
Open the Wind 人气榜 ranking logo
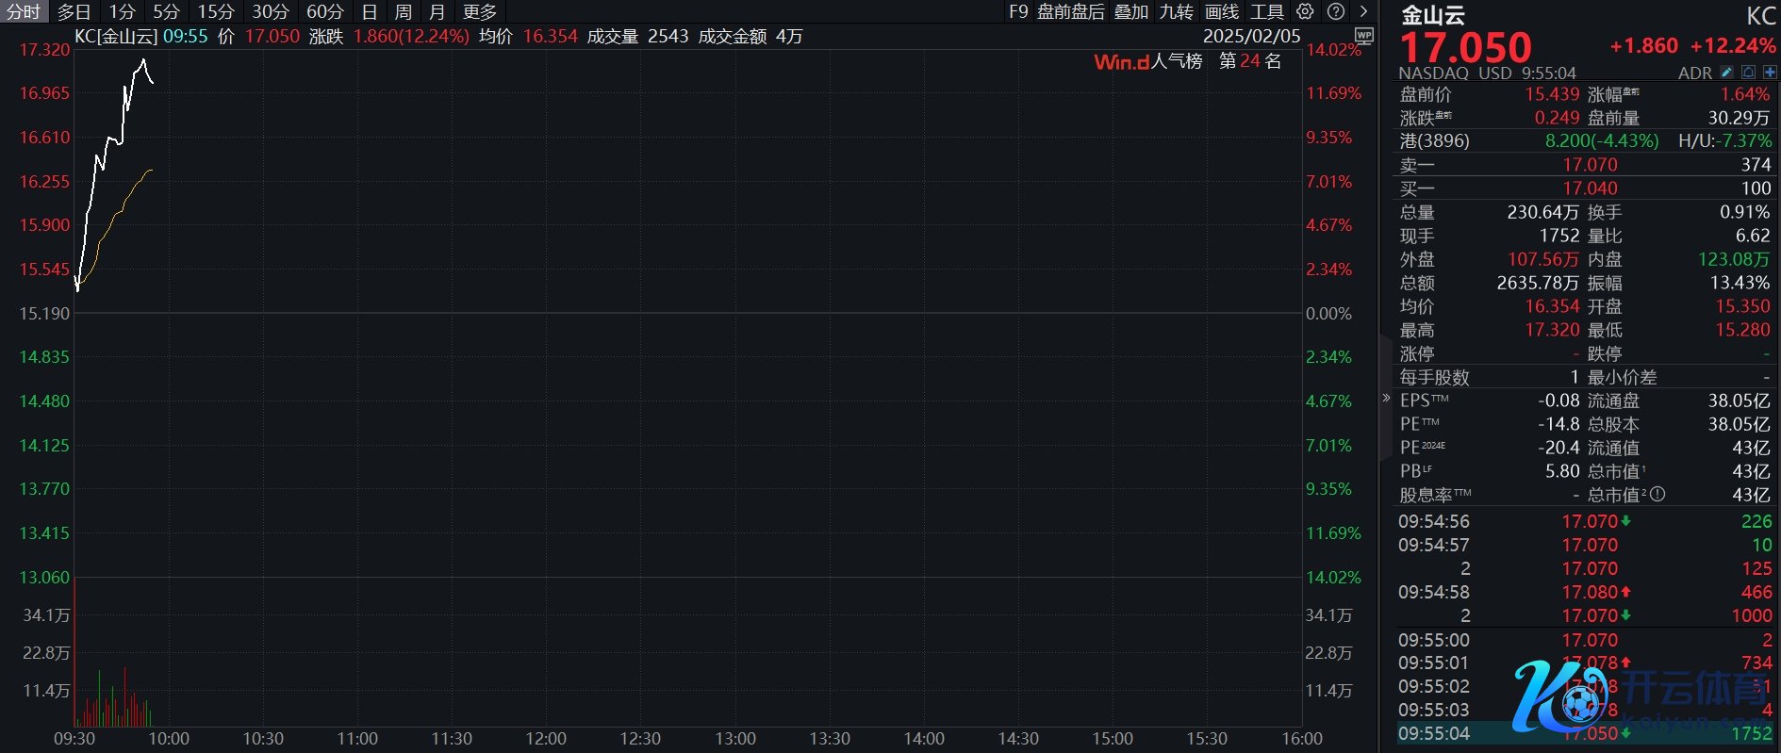click(1121, 62)
